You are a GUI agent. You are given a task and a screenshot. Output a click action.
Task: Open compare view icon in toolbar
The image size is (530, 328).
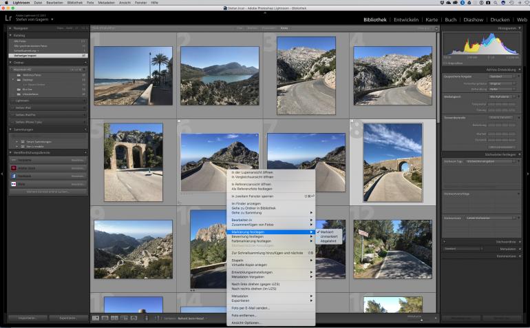coord(114,318)
